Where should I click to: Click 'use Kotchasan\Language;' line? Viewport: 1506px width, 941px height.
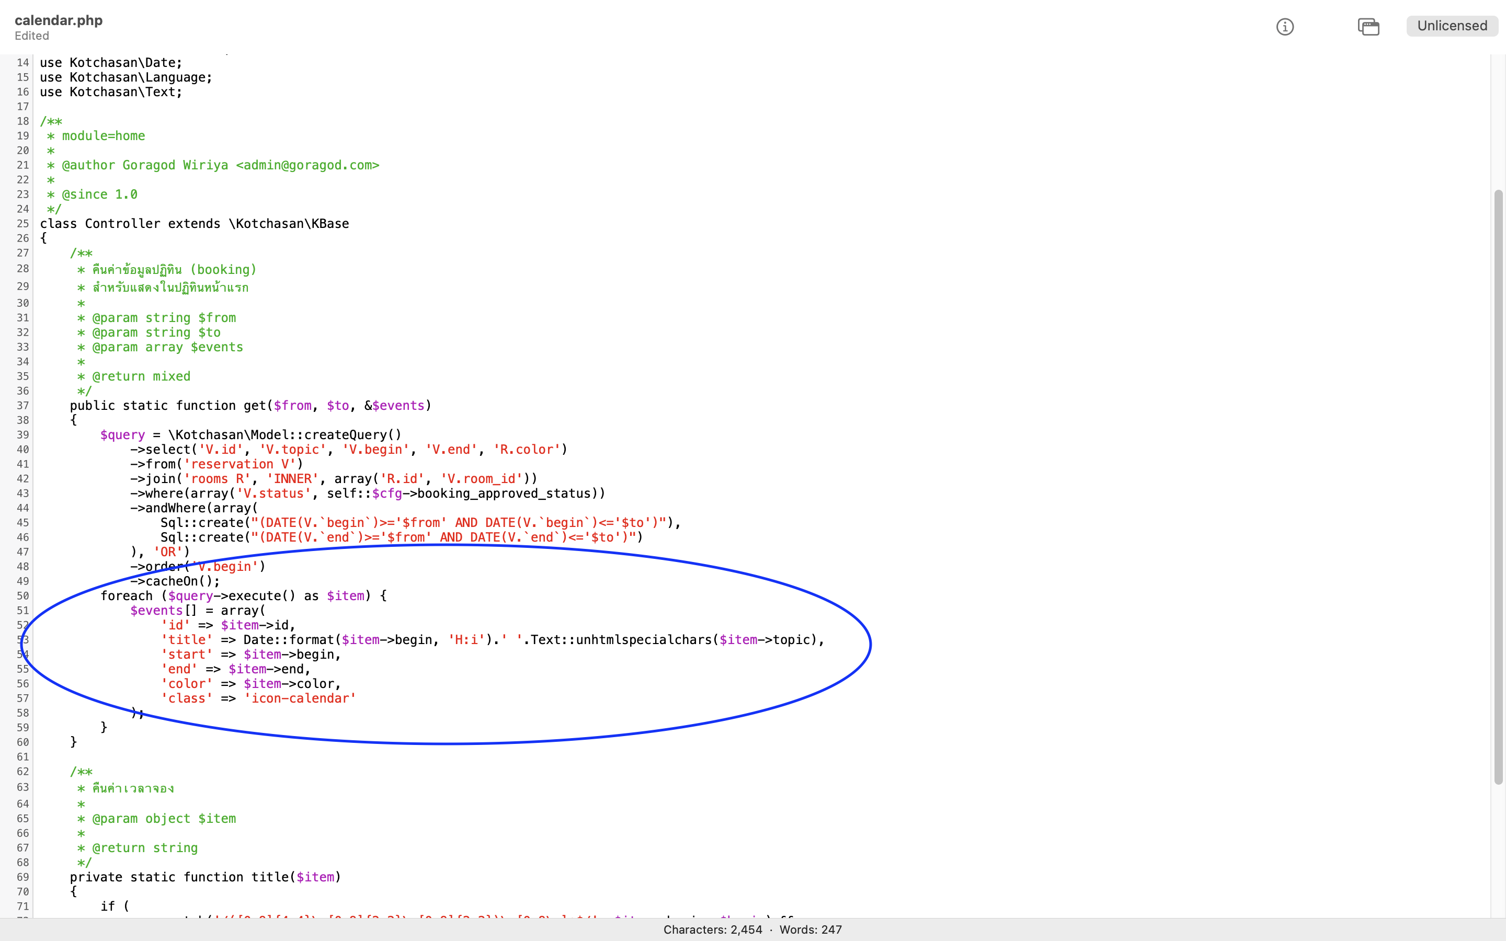pyautogui.click(x=125, y=77)
